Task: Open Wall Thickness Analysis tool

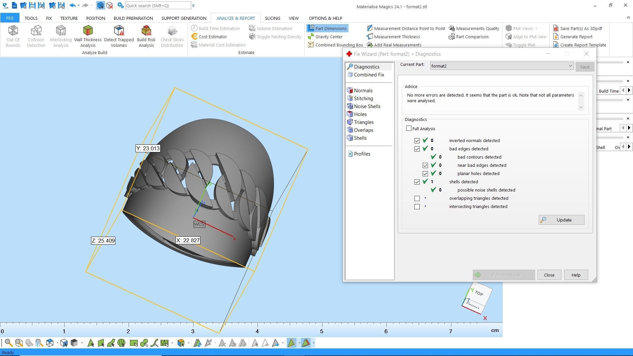Action: (88, 36)
